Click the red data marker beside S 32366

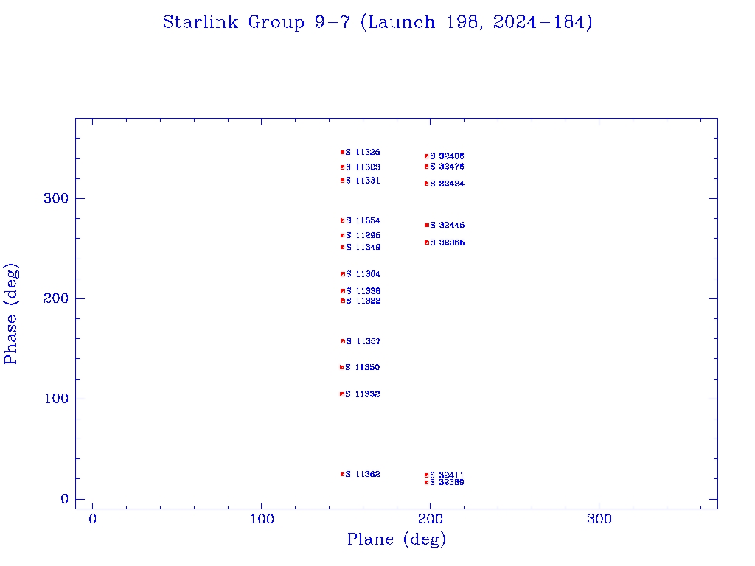coord(427,242)
